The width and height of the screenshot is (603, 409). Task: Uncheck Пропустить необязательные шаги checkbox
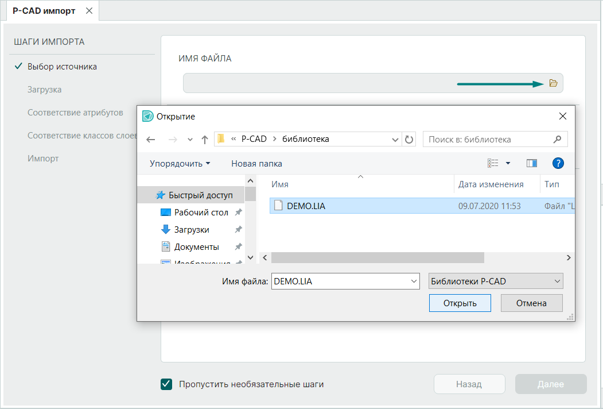[167, 384]
